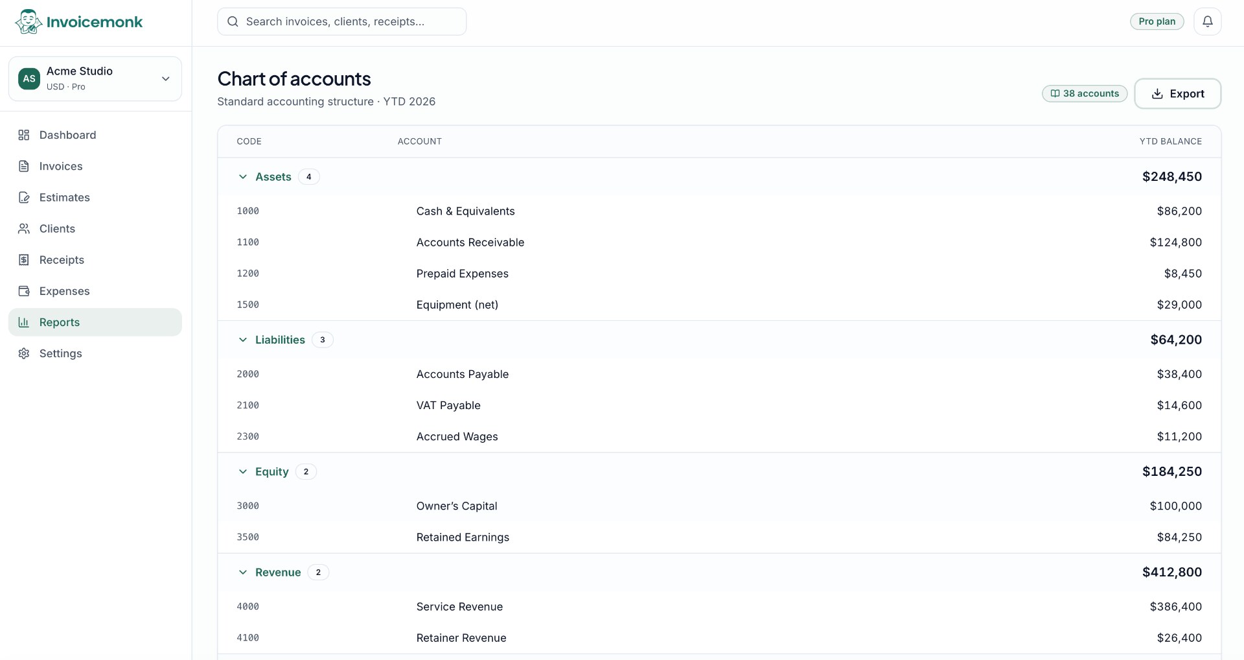This screenshot has width=1244, height=660.
Task: Click the CODE column header
Action: 249,141
